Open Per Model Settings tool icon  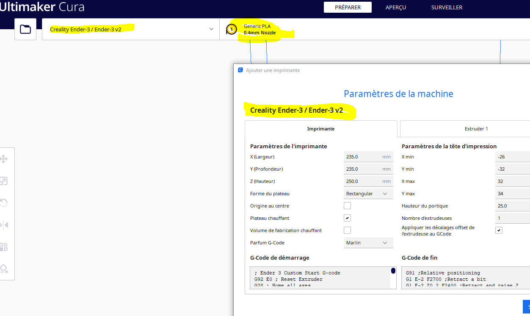pyautogui.click(x=4, y=247)
